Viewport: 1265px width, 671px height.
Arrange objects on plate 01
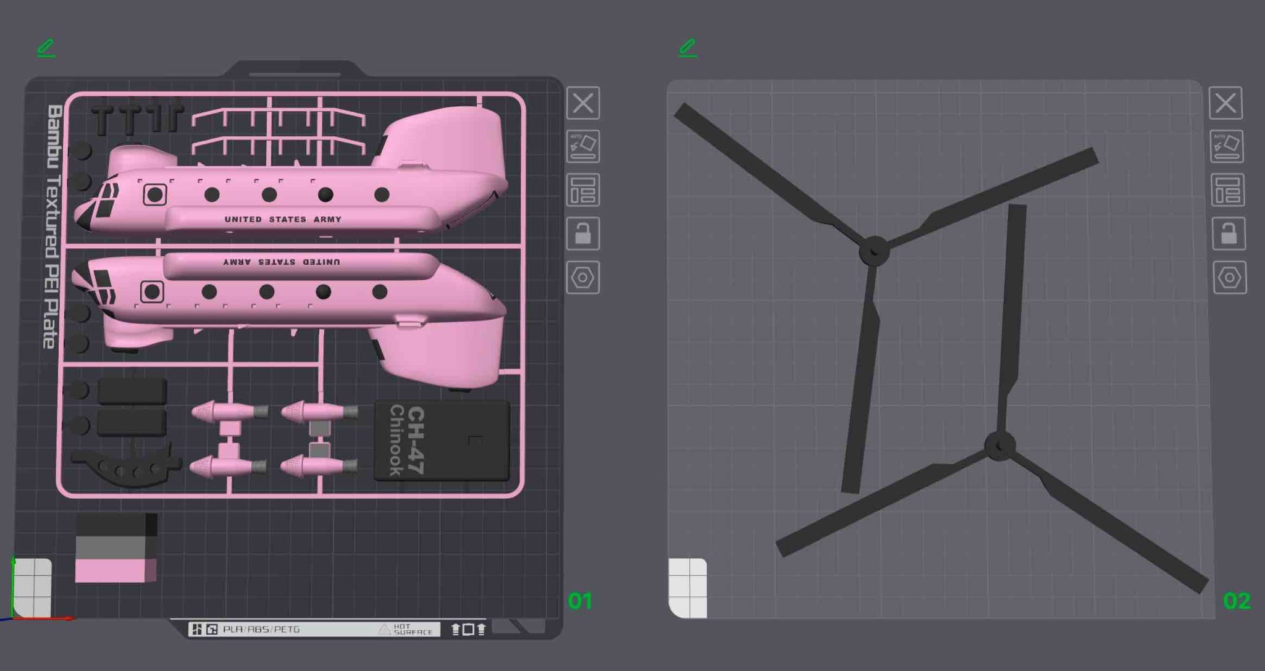(583, 190)
